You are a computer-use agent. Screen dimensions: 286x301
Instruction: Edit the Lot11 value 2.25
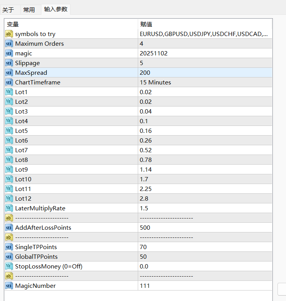205,189
